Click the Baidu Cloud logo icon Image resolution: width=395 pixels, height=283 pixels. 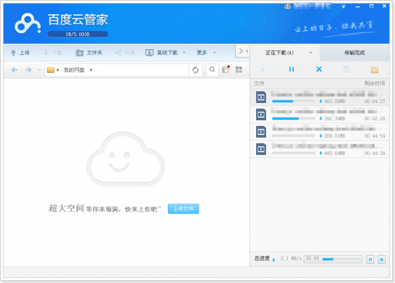tap(27, 23)
